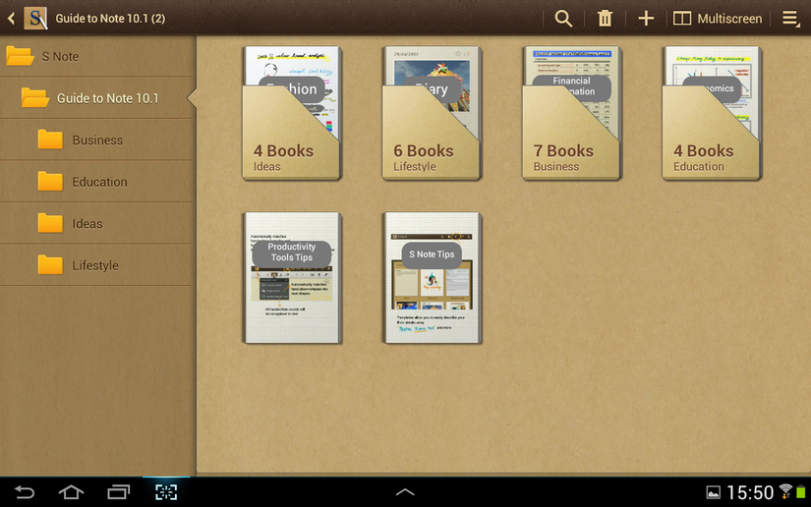Select the S Note root folder
The width and height of the screenshot is (811, 507).
point(96,56)
